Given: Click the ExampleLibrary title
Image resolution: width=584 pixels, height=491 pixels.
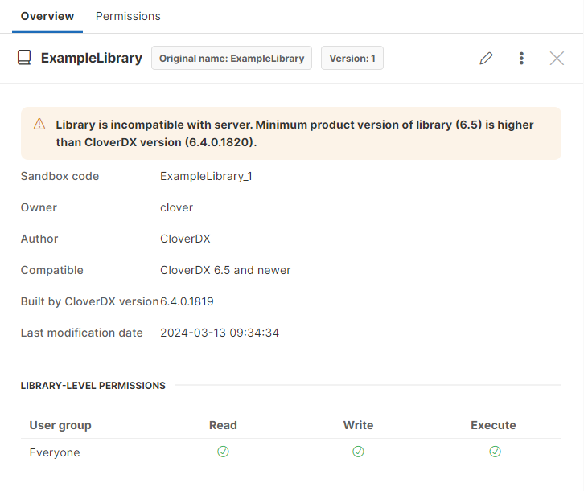Looking at the screenshot, I should point(92,58).
